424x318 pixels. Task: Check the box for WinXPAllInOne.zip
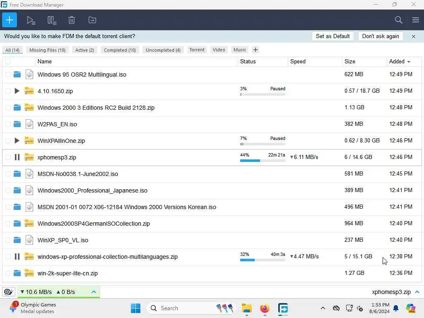point(8,141)
